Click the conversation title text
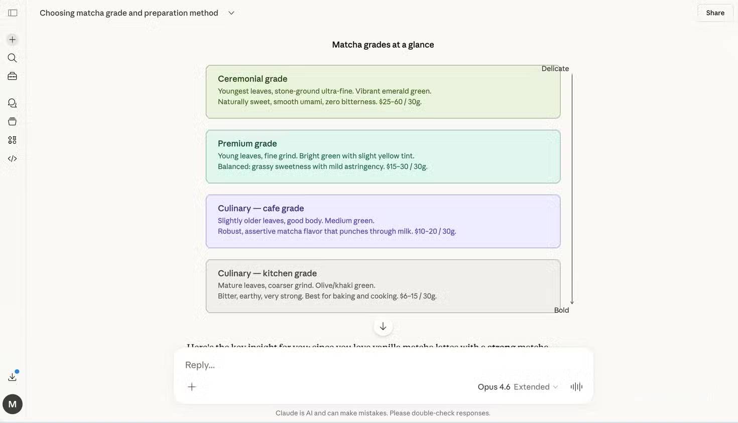The width and height of the screenshot is (738, 423). pyautogui.click(x=129, y=13)
